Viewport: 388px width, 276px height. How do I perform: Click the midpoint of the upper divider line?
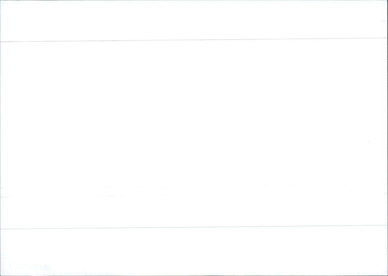pos(194,40)
